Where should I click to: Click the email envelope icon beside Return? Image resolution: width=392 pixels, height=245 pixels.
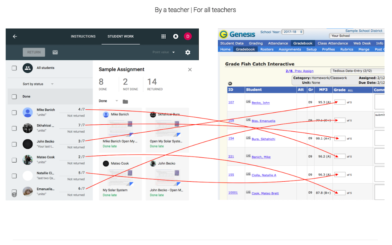coord(55,52)
